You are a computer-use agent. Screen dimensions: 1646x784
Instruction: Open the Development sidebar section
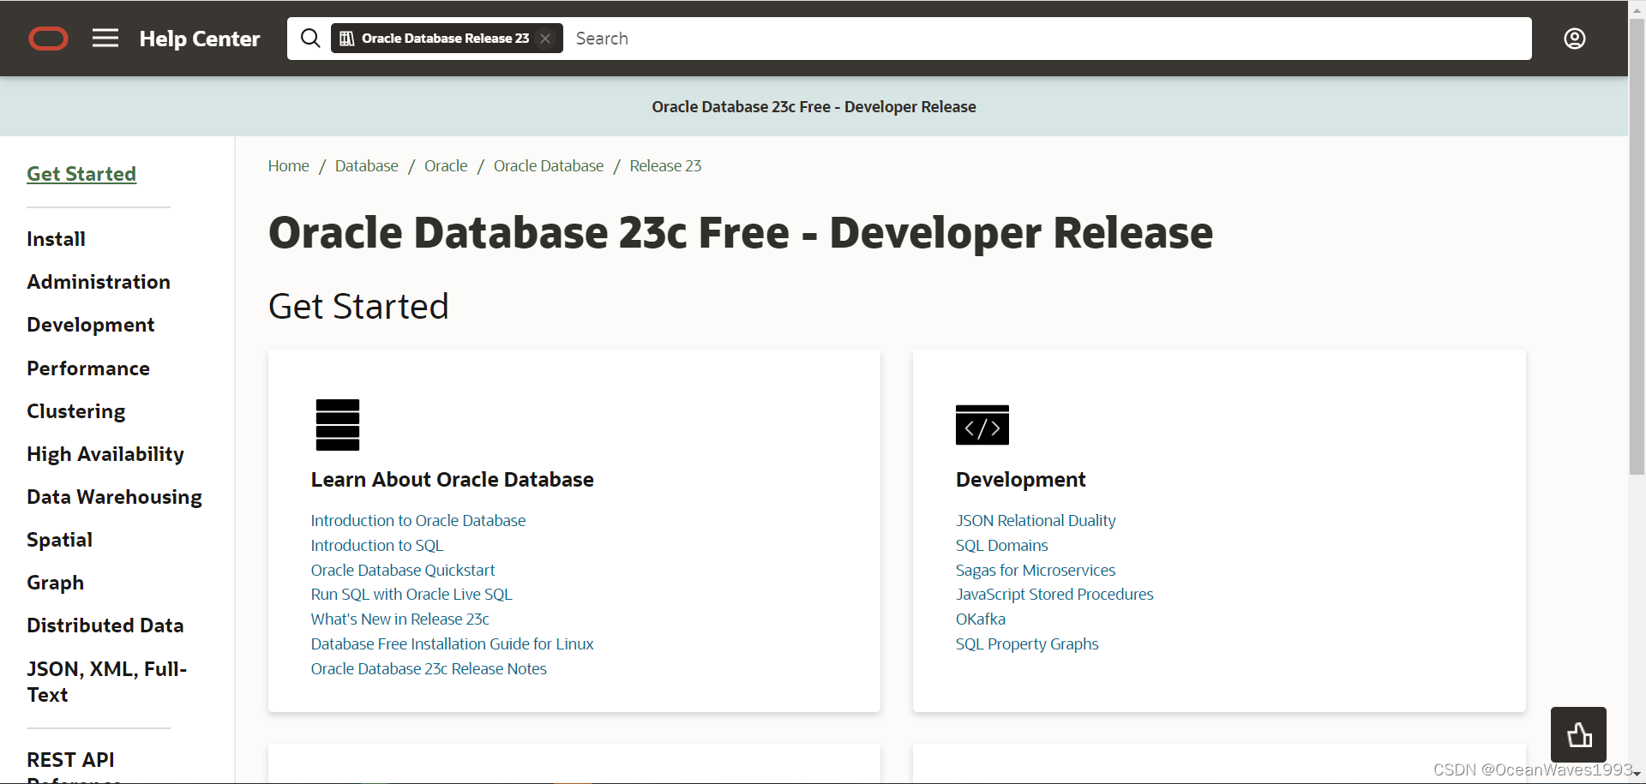(91, 325)
